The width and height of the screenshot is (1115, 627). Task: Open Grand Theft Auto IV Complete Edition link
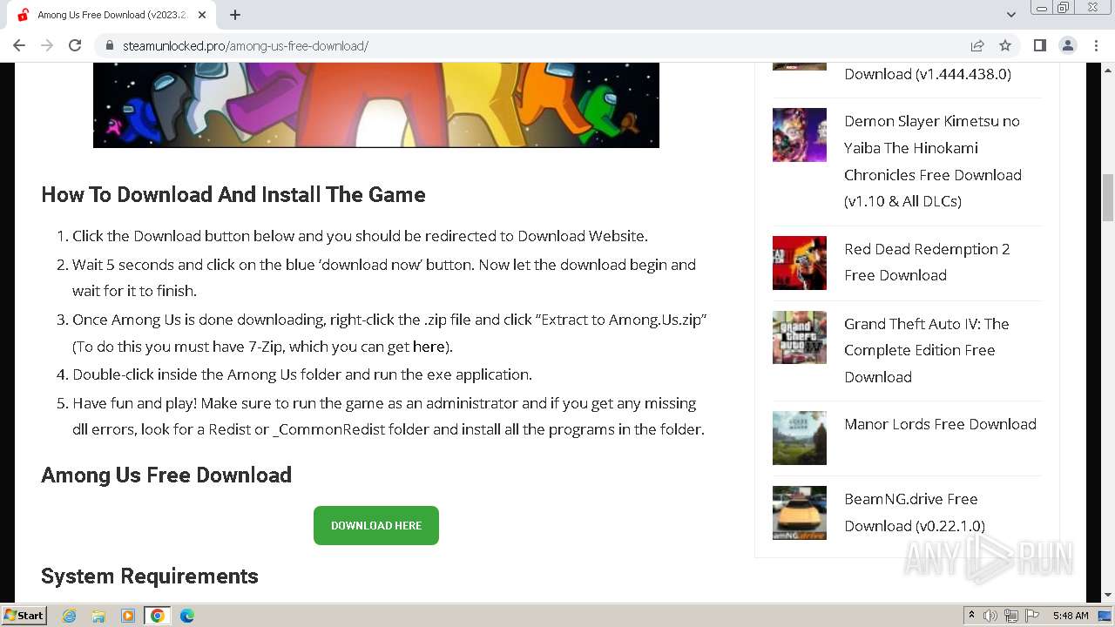pyautogui.click(x=926, y=350)
